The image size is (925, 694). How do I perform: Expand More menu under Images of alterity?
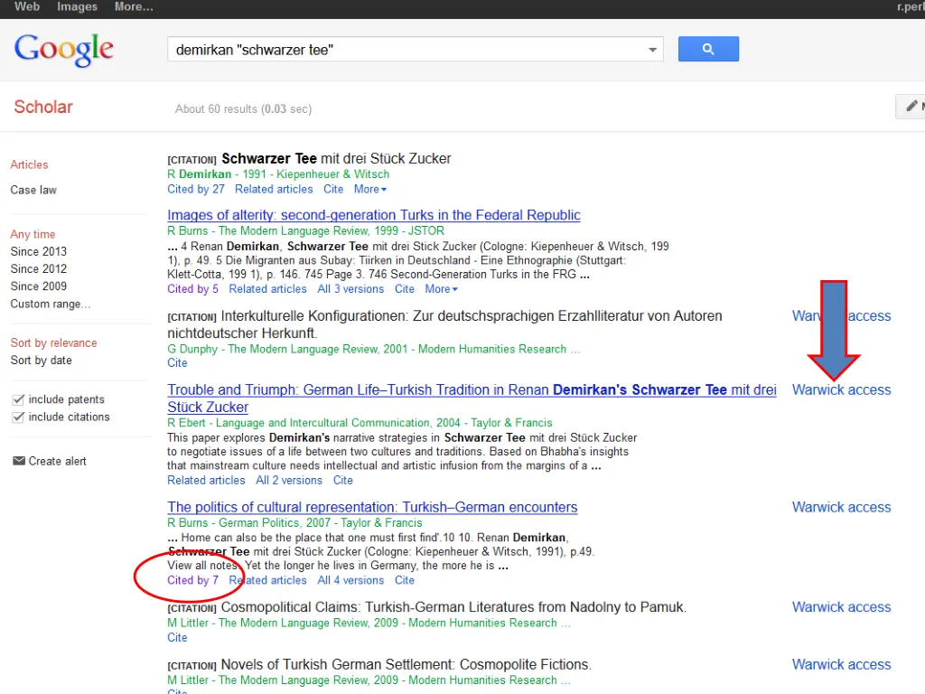pos(441,289)
